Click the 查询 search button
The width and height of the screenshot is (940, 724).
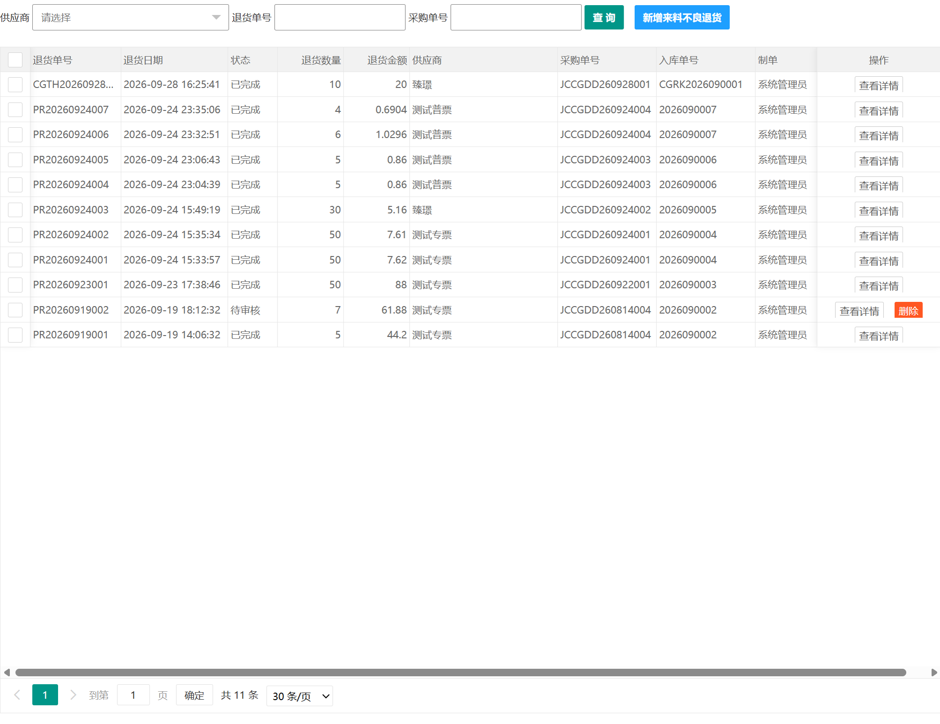coord(603,17)
